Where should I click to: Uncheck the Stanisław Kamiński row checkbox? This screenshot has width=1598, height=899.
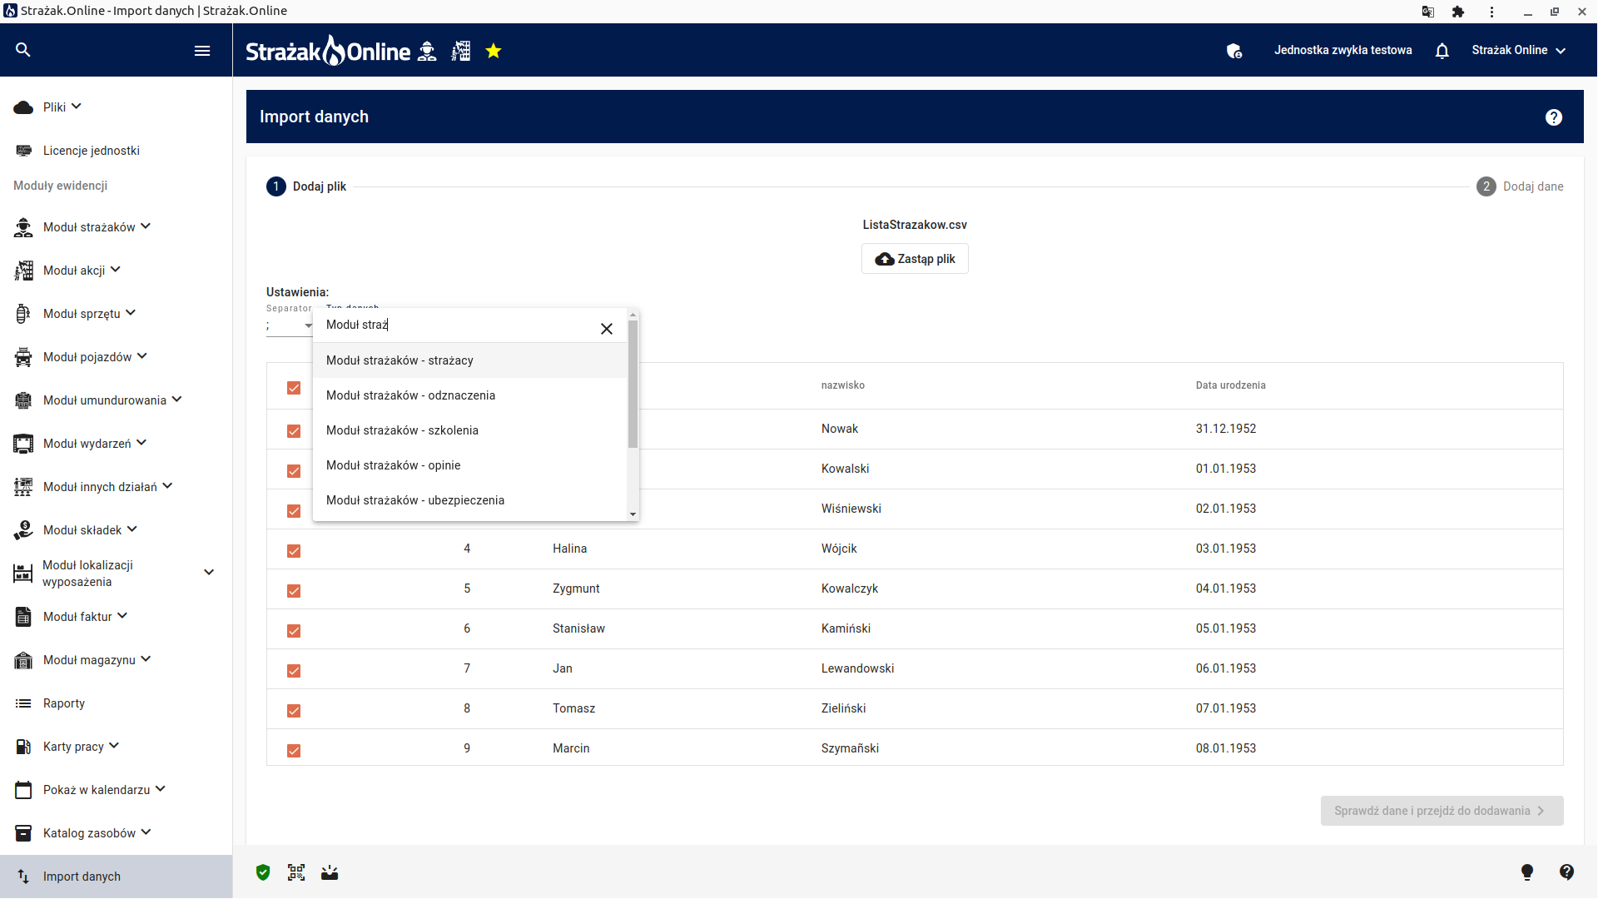coord(294,631)
